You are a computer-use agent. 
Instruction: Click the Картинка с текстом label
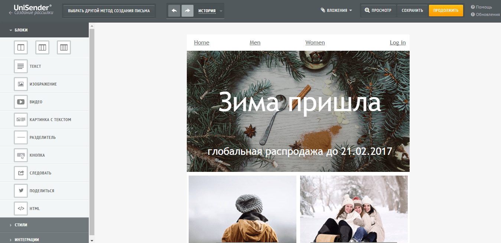(51, 120)
